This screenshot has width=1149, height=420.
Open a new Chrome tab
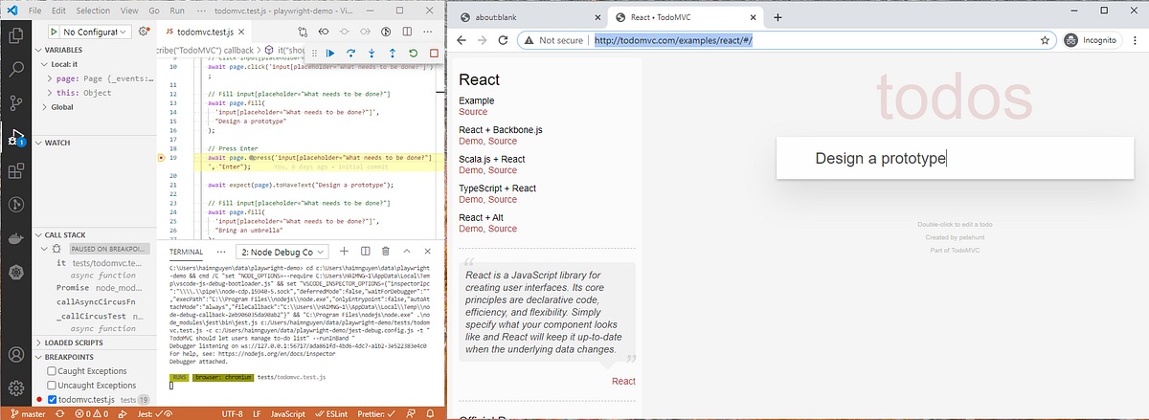(777, 17)
